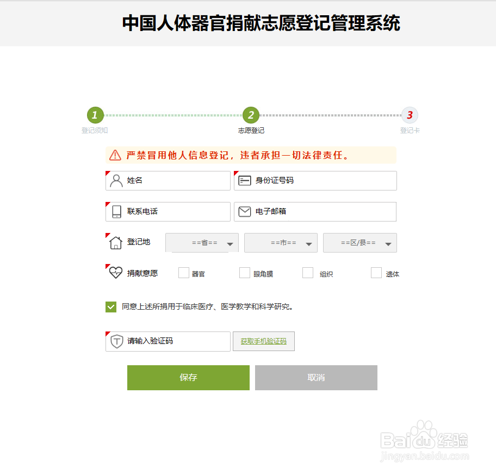Check the 遗体 checkbox

(376, 273)
